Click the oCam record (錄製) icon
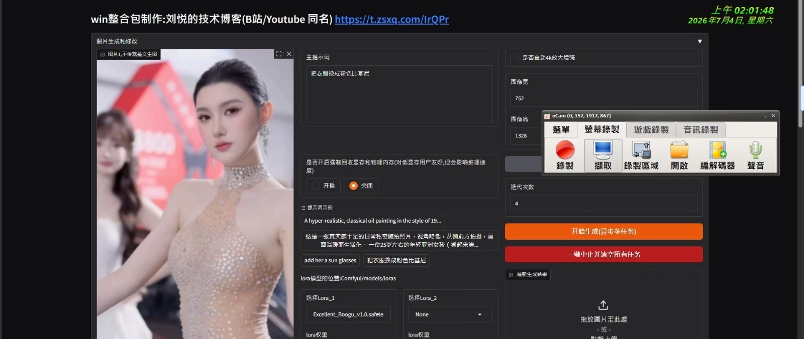This screenshot has width=804, height=339. point(565,149)
